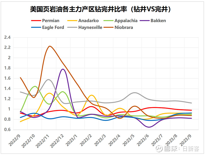Click the Niobrara line peak near 2.2

tap(49, 46)
